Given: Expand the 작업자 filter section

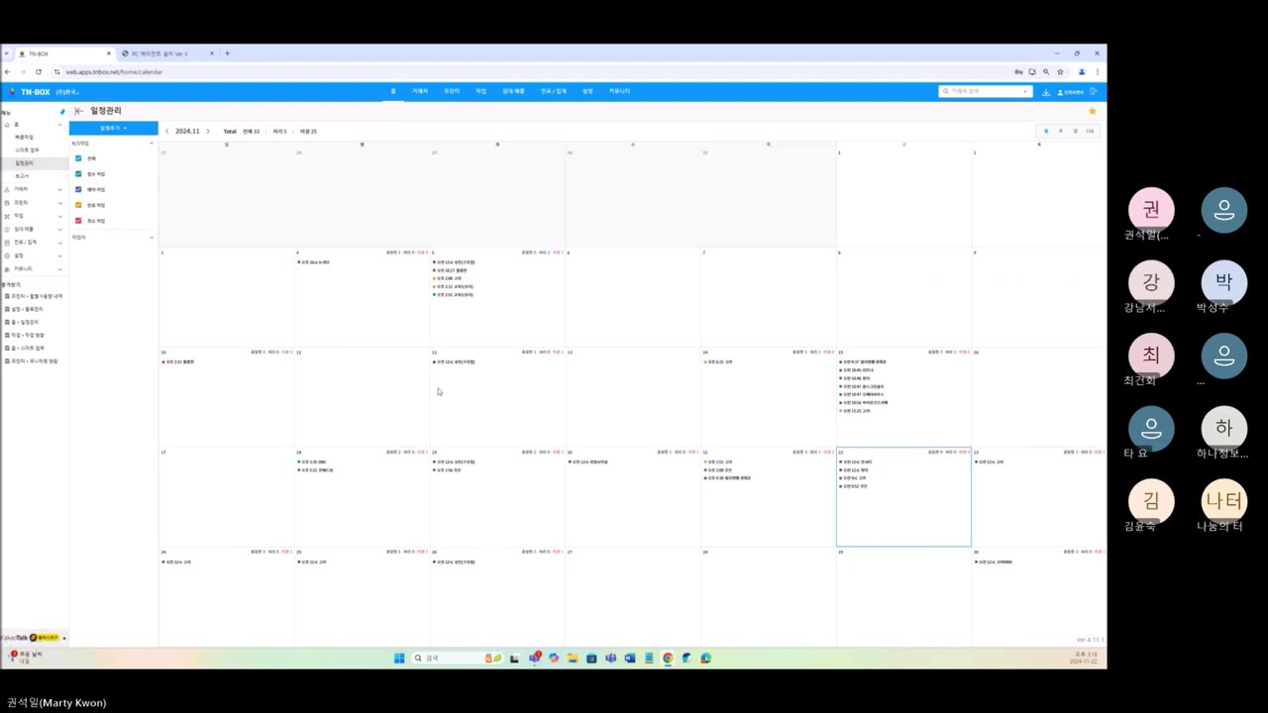Looking at the screenshot, I should point(152,238).
